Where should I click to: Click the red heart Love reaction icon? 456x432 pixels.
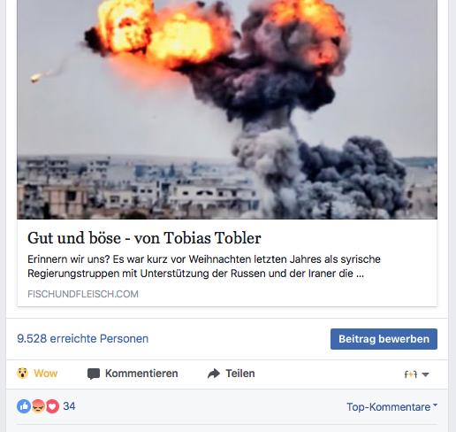[52, 406]
